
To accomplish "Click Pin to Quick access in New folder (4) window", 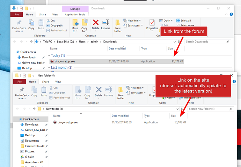I will [x=22, y=93].
